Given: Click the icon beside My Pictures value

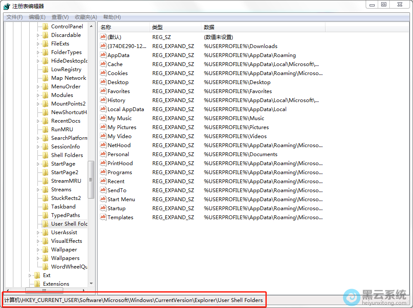Looking at the screenshot, I should (103, 127).
